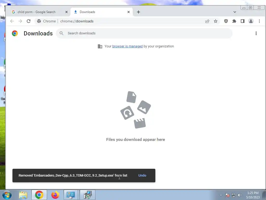Open the installer setup taskbar item
Screen dimensions: 266x200
point(88,195)
